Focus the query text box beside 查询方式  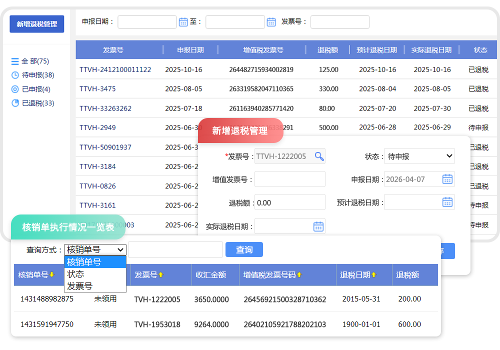175,249
